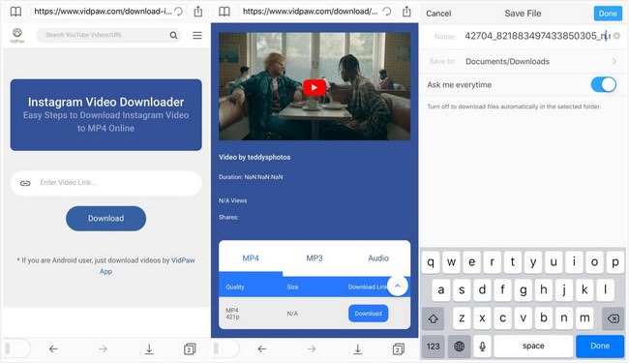629x363 pixels.
Task: Select the MP3 tab
Action: click(x=314, y=258)
